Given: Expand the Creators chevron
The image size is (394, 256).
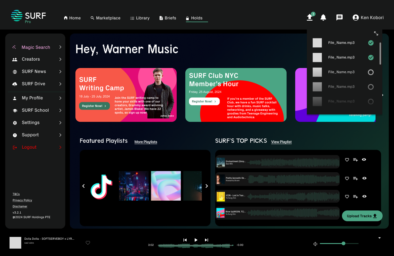Looking at the screenshot, I should (60, 59).
